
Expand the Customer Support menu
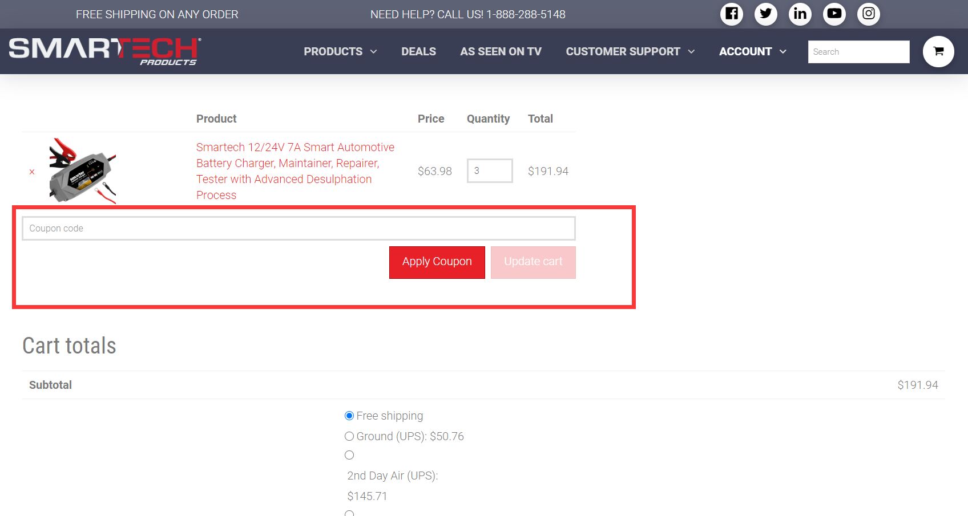point(630,51)
